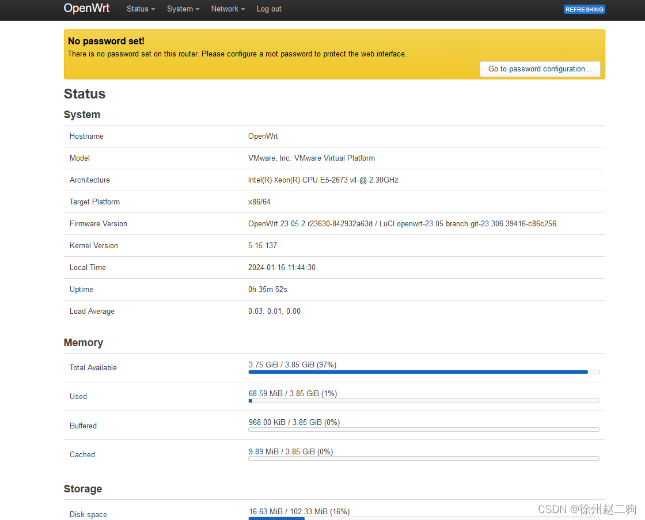This screenshot has width=645, height=520.
Task: Select the uptime value 0h 35m 52s
Action: pyautogui.click(x=267, y=289)
